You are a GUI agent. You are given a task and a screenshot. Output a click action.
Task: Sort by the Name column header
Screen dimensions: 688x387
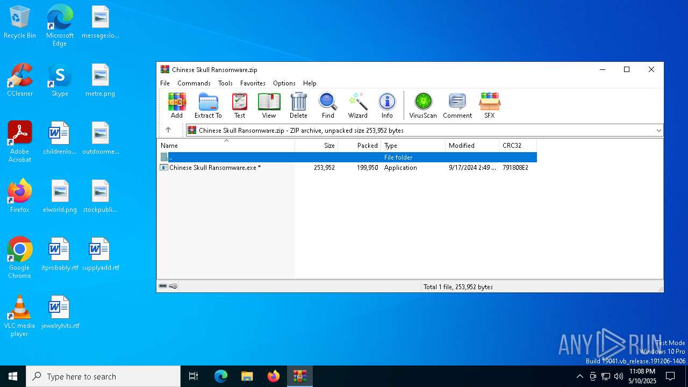226,146
